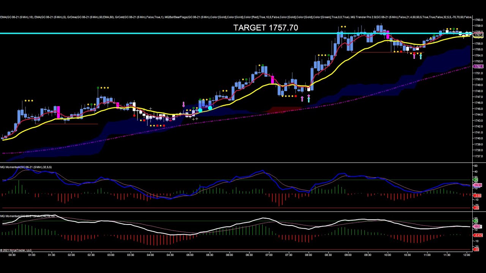Select the cyan dot buy signal near 05:15
The width and height of the screenshot is (486, 273).
tap(200, 110)
